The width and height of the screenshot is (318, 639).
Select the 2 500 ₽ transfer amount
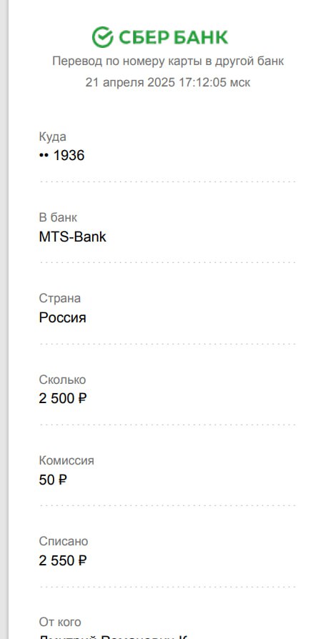(x=63, y=398)
